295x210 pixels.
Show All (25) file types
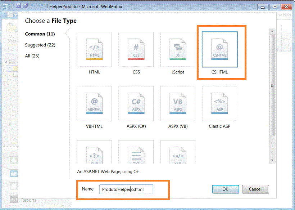coord(32,56)
